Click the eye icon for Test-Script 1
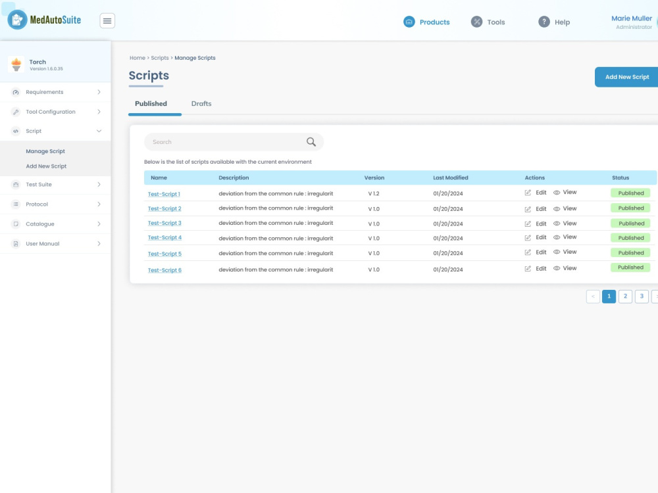The image size is (658, 493). (x=557, y=193)
